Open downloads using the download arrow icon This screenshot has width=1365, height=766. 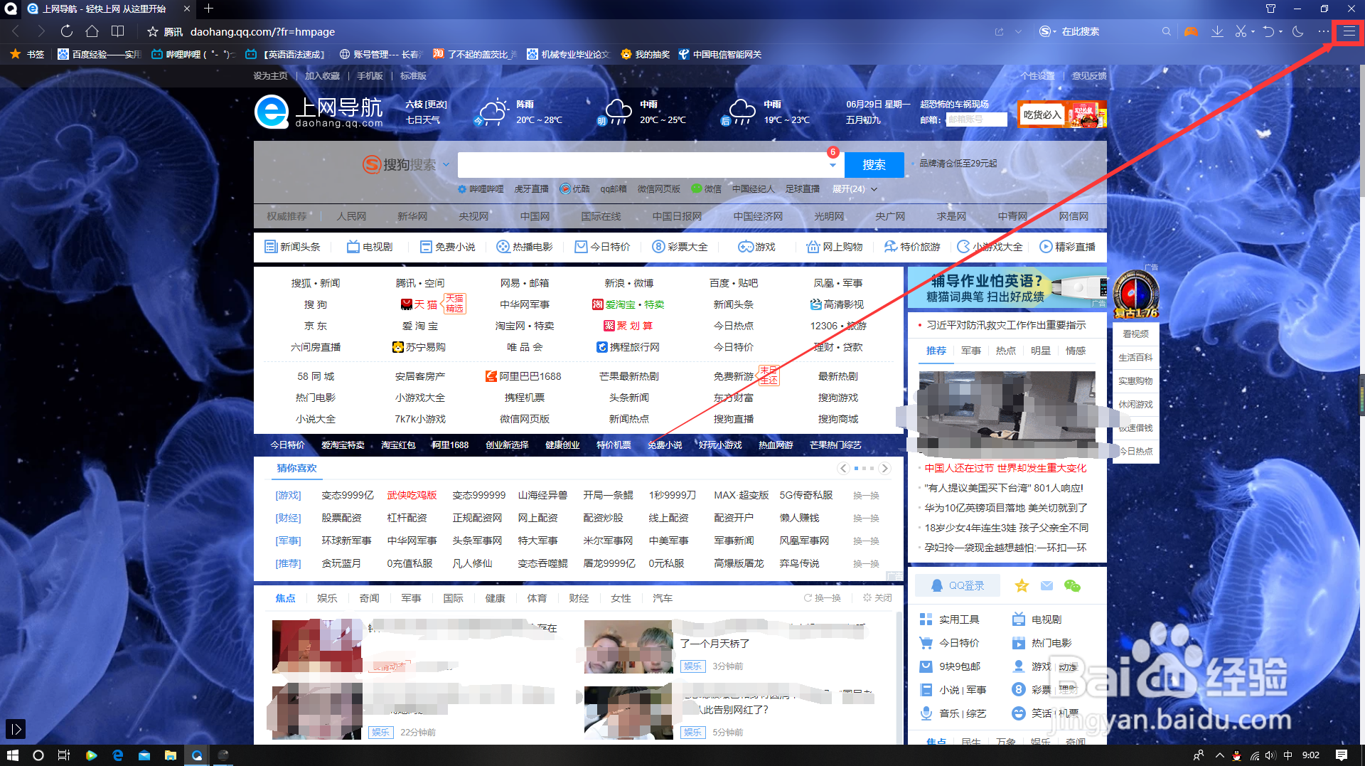point(1217,31)
